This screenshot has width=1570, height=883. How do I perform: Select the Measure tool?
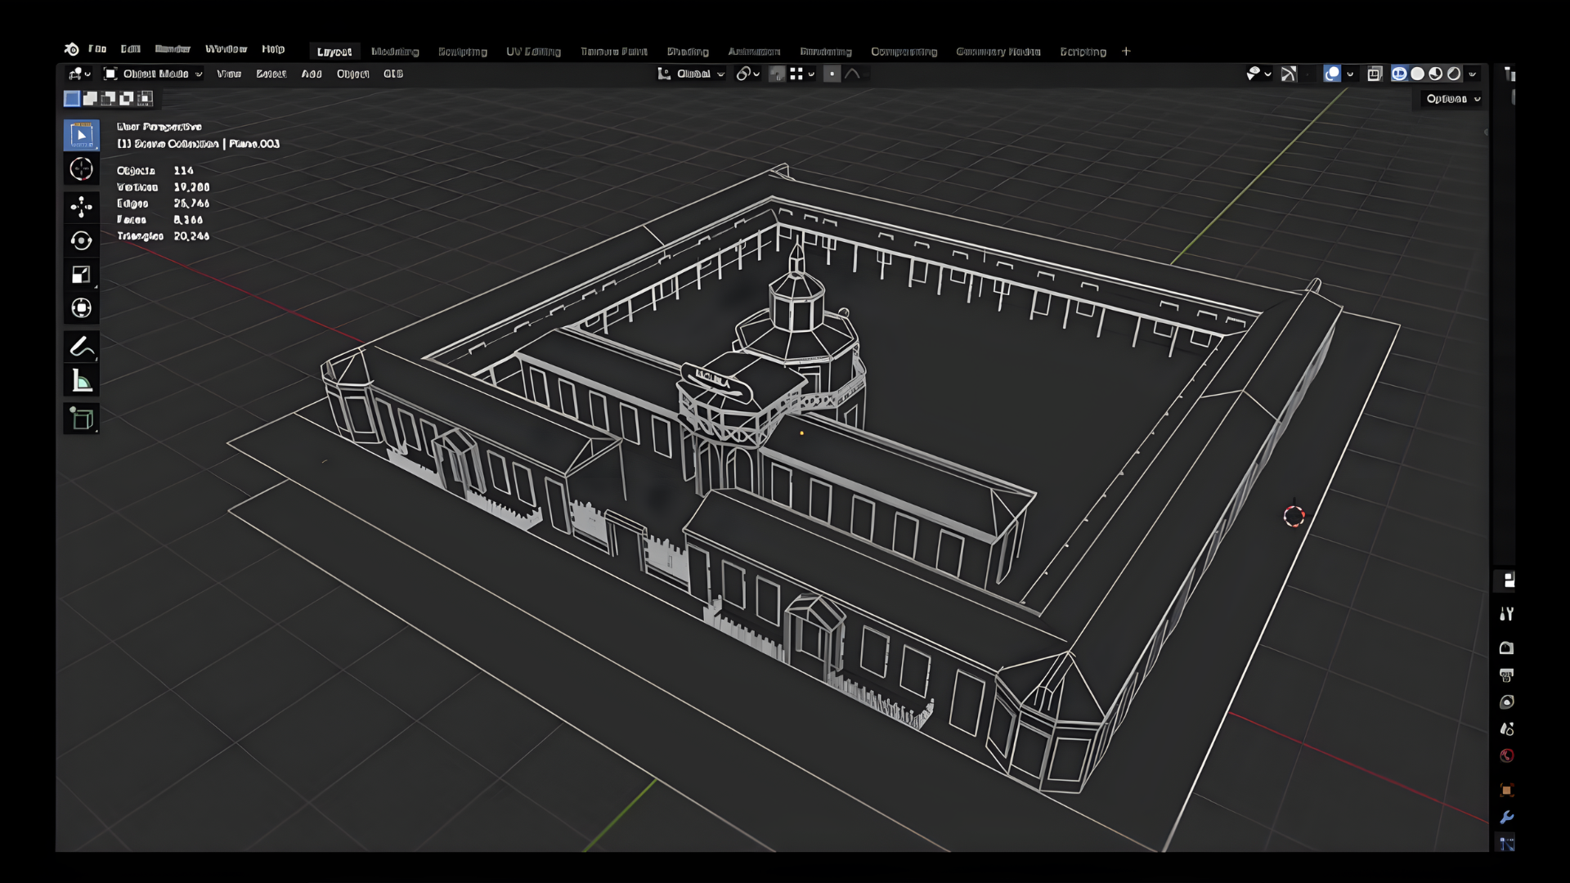tap(81, 381)
